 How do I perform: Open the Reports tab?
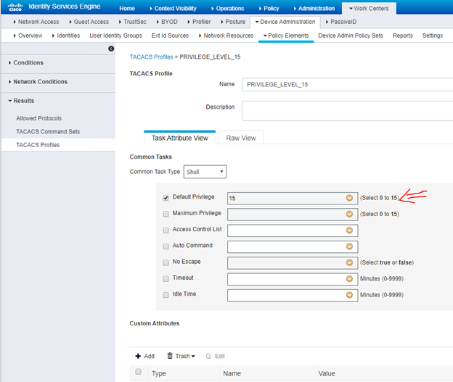click(402, 36)
